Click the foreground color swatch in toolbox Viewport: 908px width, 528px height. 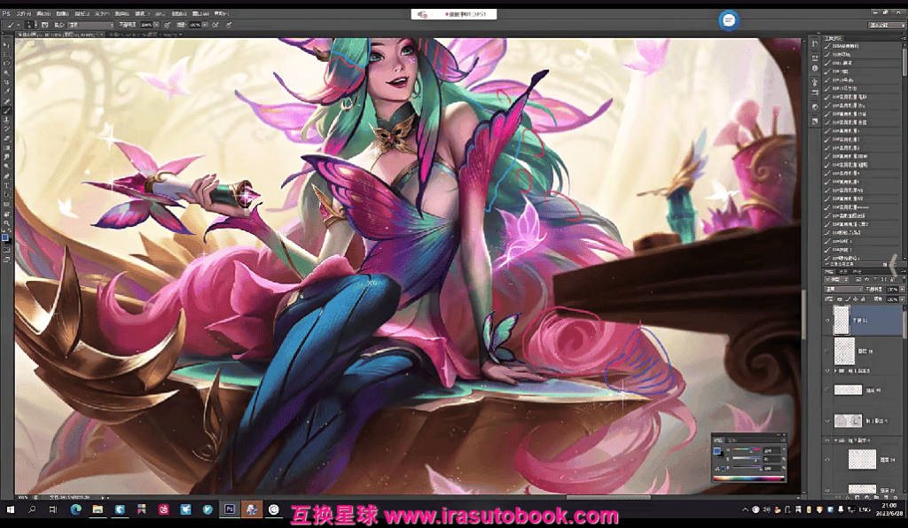[4, 237]
